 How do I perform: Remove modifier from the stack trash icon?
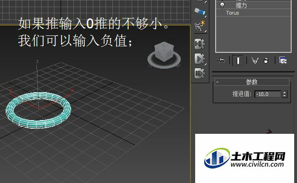[266, 61]
